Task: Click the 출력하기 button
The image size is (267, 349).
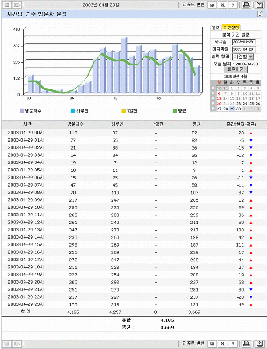Action: (236, 69)
